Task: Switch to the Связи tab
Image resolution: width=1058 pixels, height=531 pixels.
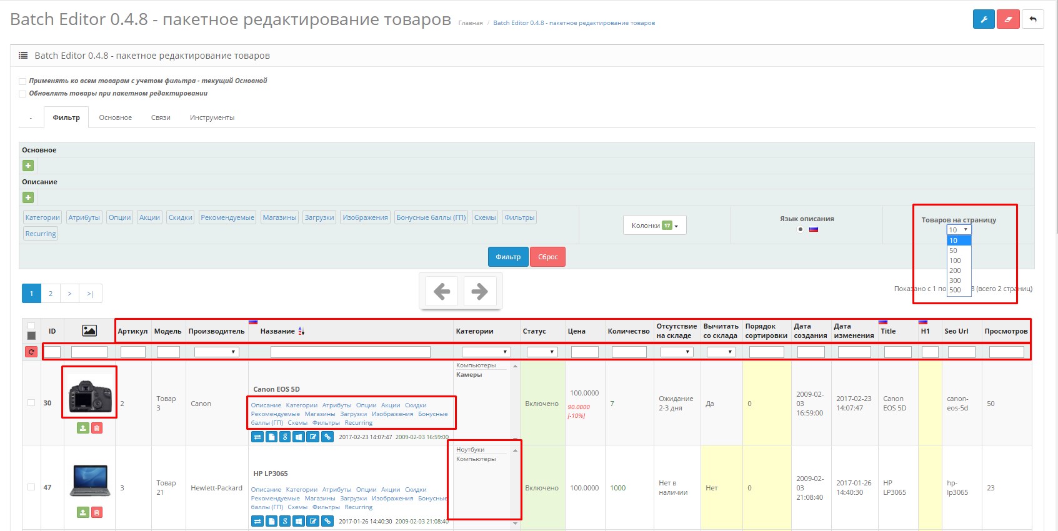Action: 161,117
